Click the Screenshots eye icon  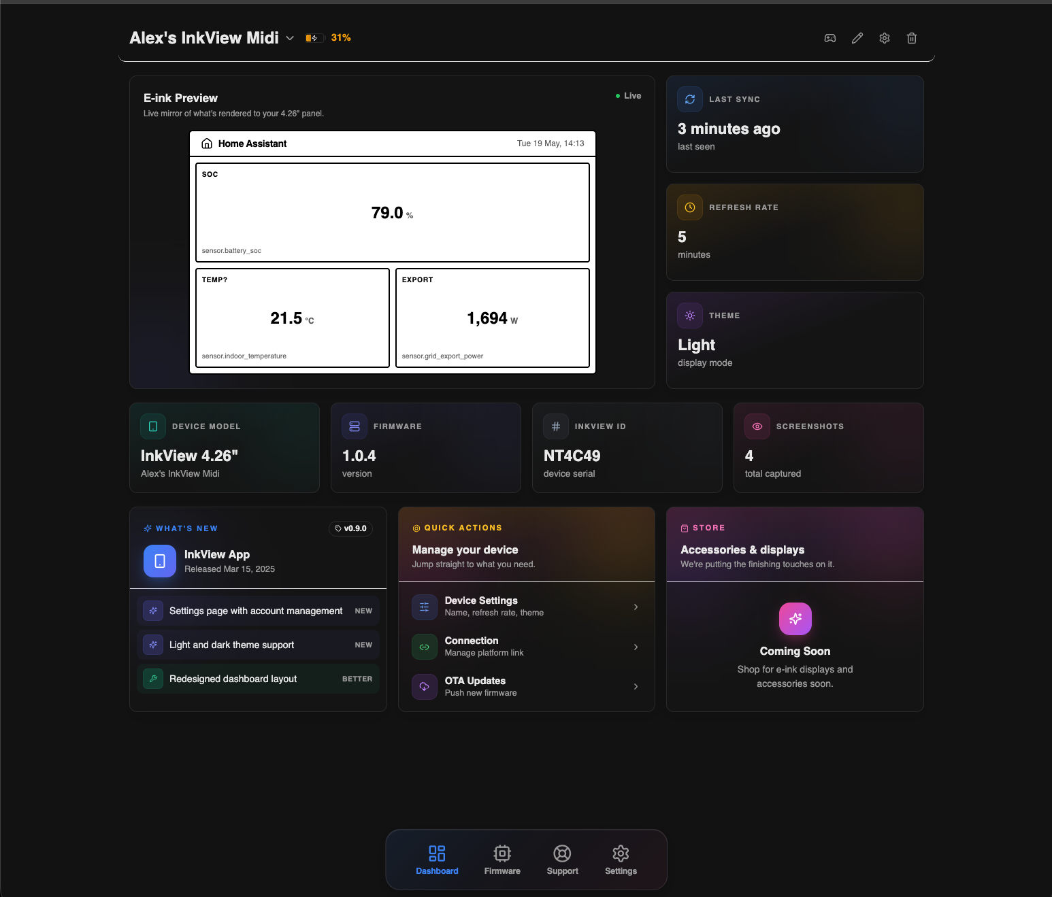757,426
